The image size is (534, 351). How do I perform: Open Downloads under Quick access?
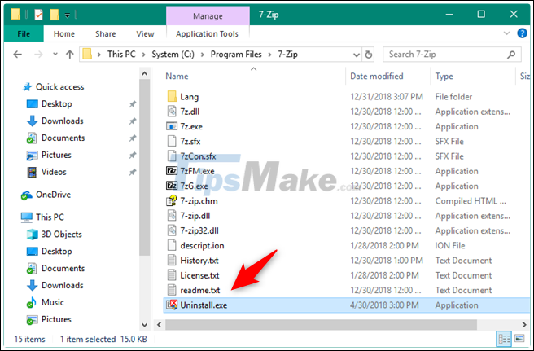(x=63, y=121)
